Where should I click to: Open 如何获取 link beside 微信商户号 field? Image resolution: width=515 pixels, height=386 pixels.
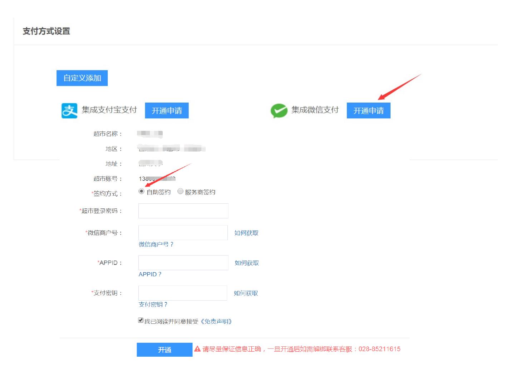pyautogui.click(x=246, y=233)
